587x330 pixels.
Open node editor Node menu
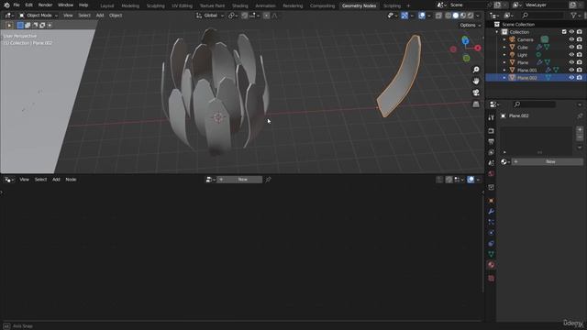click(71, 180)
